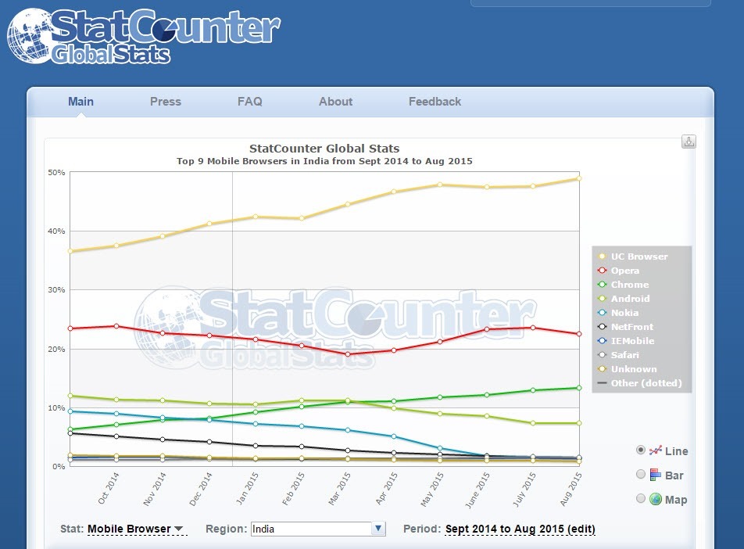Click the UC Browser Feb 2015 data point
The width and height of the screenshot is (744, 549).
[x=302, y=218]
